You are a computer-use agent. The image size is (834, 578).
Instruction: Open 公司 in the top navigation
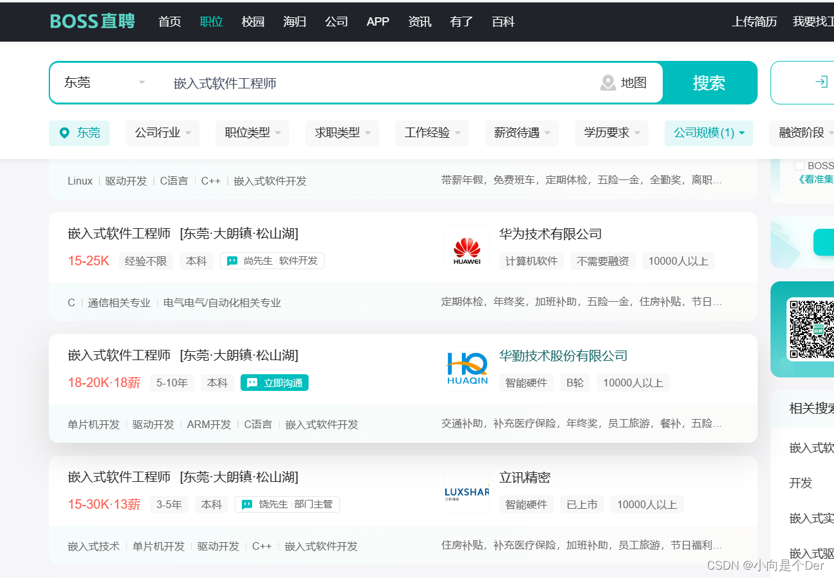click(x=336, y=22)
